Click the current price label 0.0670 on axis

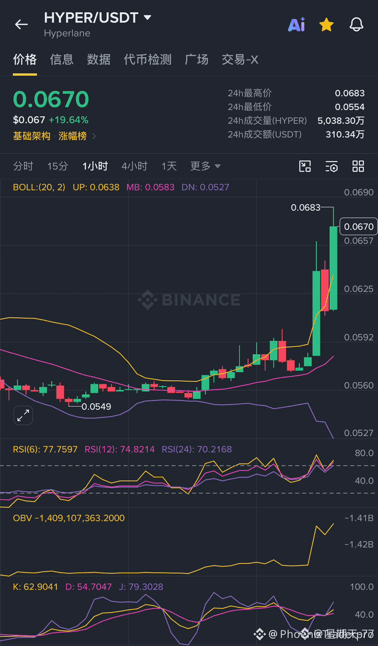click(358, 226)
